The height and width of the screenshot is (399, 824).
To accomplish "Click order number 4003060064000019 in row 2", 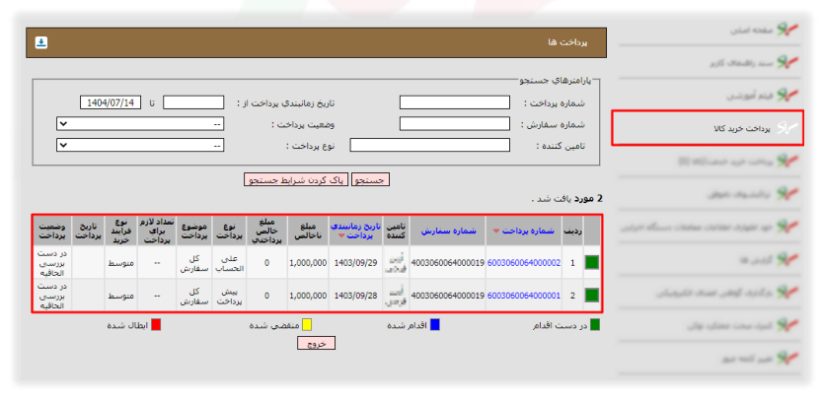I will coord(448,296).
